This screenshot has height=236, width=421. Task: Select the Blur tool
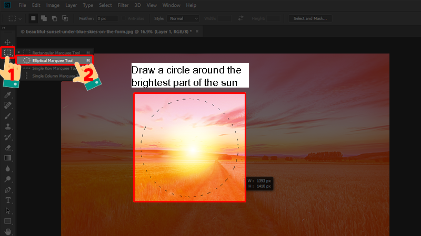coord(7,168)
